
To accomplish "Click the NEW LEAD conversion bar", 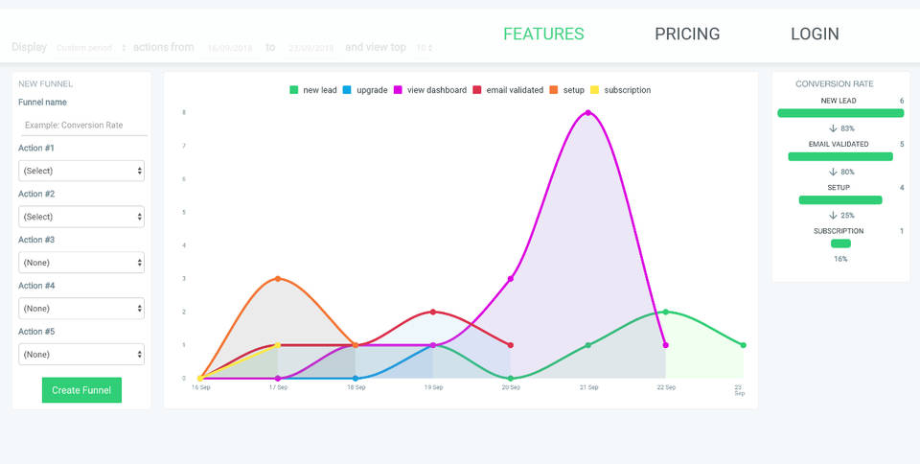I will [x=840, y=113].
